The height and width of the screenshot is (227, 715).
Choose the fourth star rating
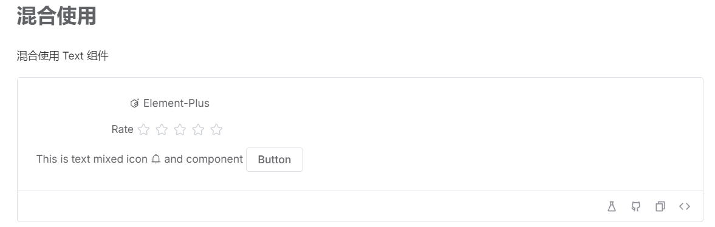click(x=199, y=130)
